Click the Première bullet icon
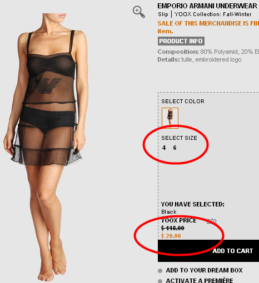The width and height of the screenshot is (259, 283). pos(160,281)
